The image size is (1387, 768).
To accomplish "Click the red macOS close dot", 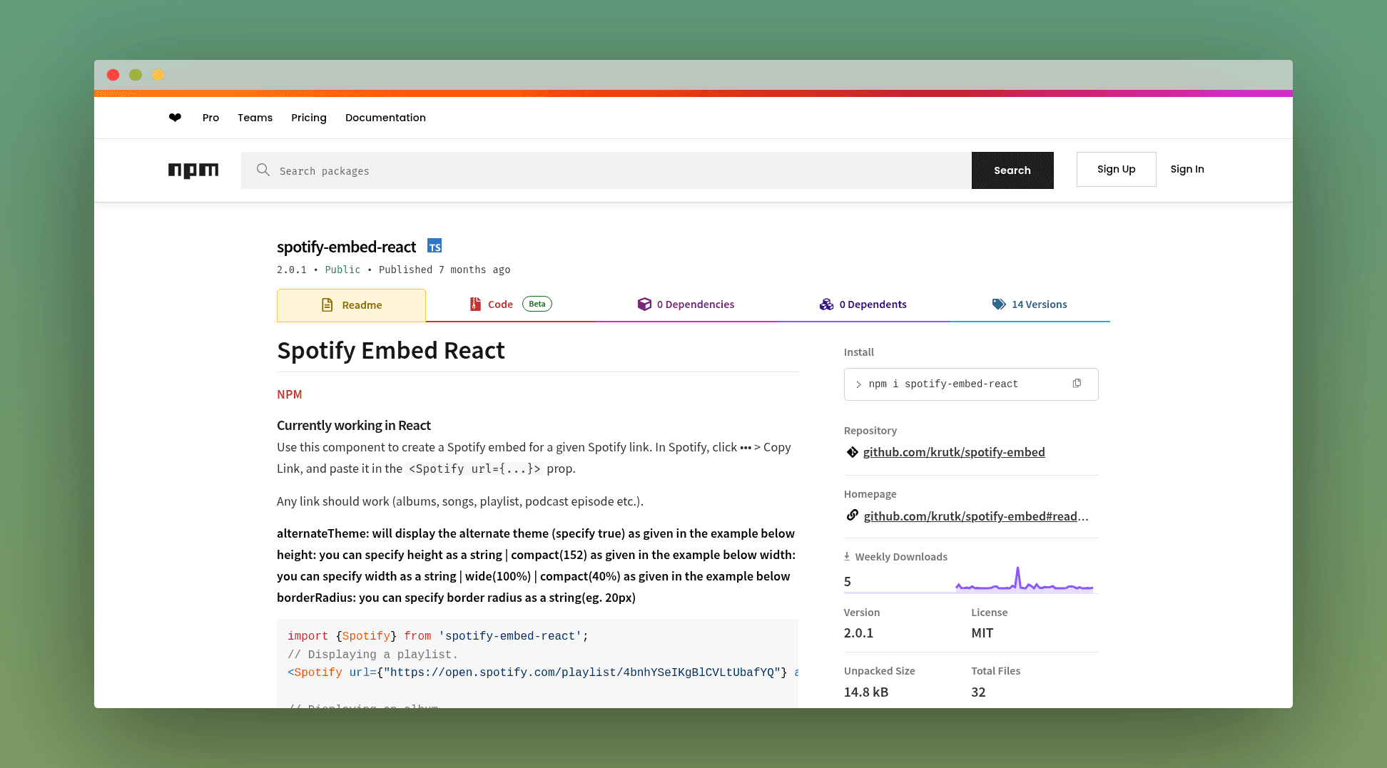I will point(113,75).
